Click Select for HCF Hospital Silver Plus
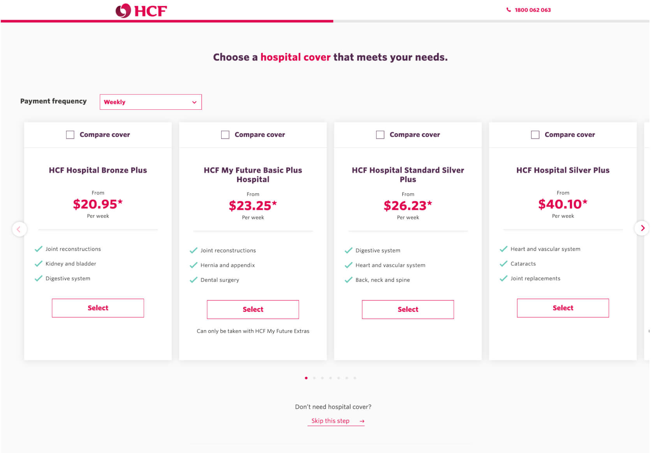This screenshot has width=665, height=453. coord(563,308)
